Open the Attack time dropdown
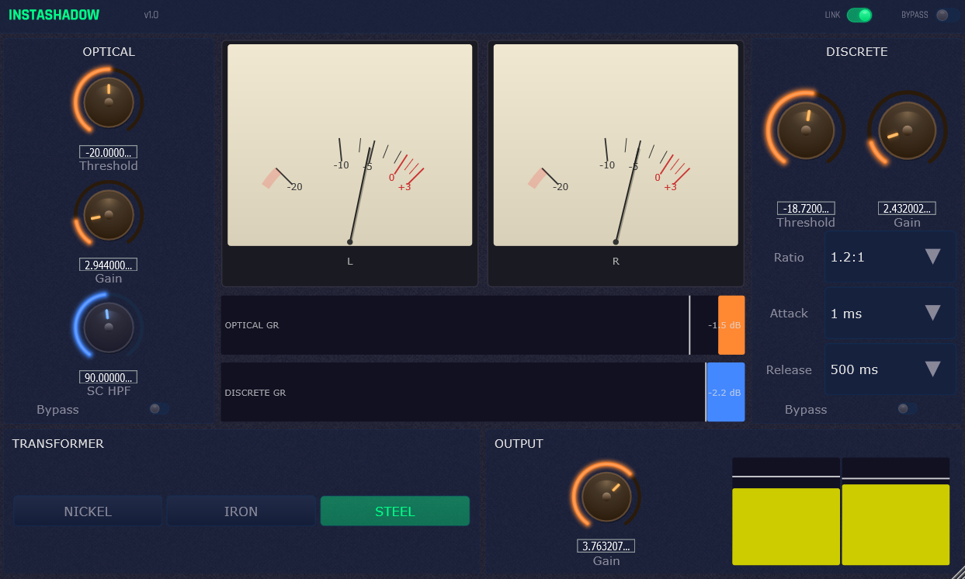 889,313
